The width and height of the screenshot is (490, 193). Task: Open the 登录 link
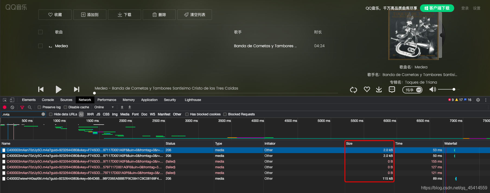pos(465,8)
